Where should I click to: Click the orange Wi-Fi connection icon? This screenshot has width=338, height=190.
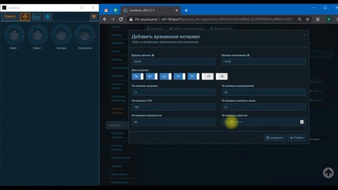pos(93,16)
